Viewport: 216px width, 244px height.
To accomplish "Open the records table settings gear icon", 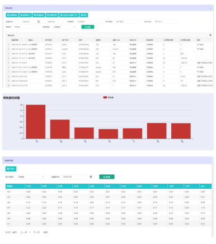I will point(210,35).
